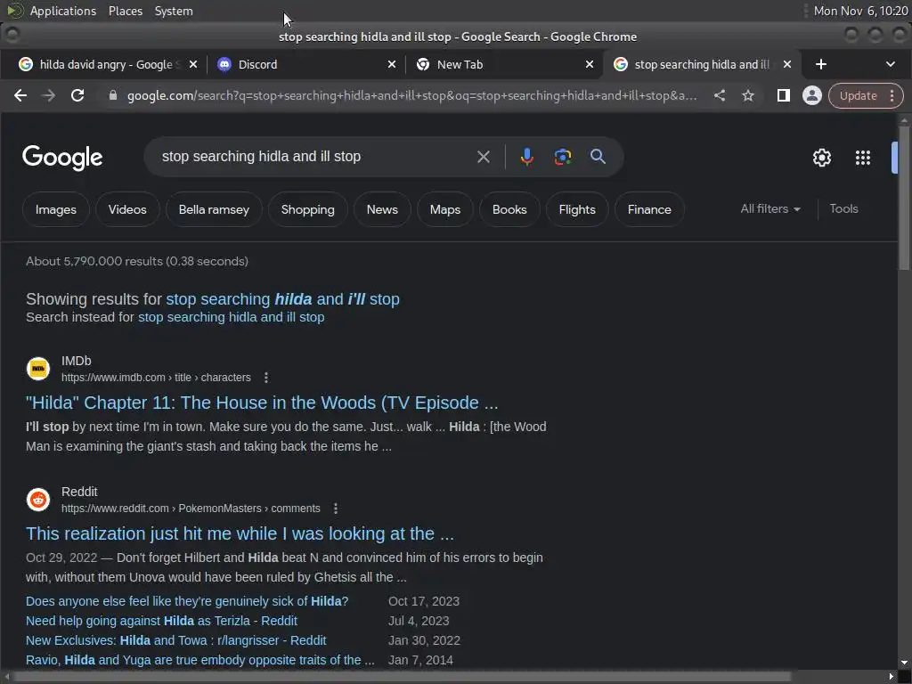Click the IMDb favicon
Viewport: 912px width, 684px height.
38,368
